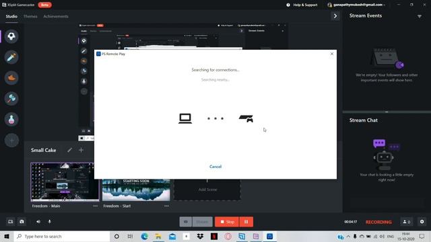Open the Stream Events filter
Screen dimensions: 431x242
click(420, 16)
